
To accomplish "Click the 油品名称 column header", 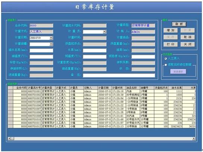I will point(133,88).
